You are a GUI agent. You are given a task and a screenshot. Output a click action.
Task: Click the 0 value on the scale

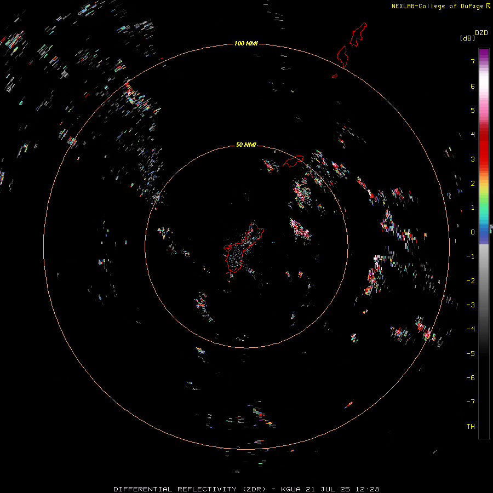(x=473, y=232)
